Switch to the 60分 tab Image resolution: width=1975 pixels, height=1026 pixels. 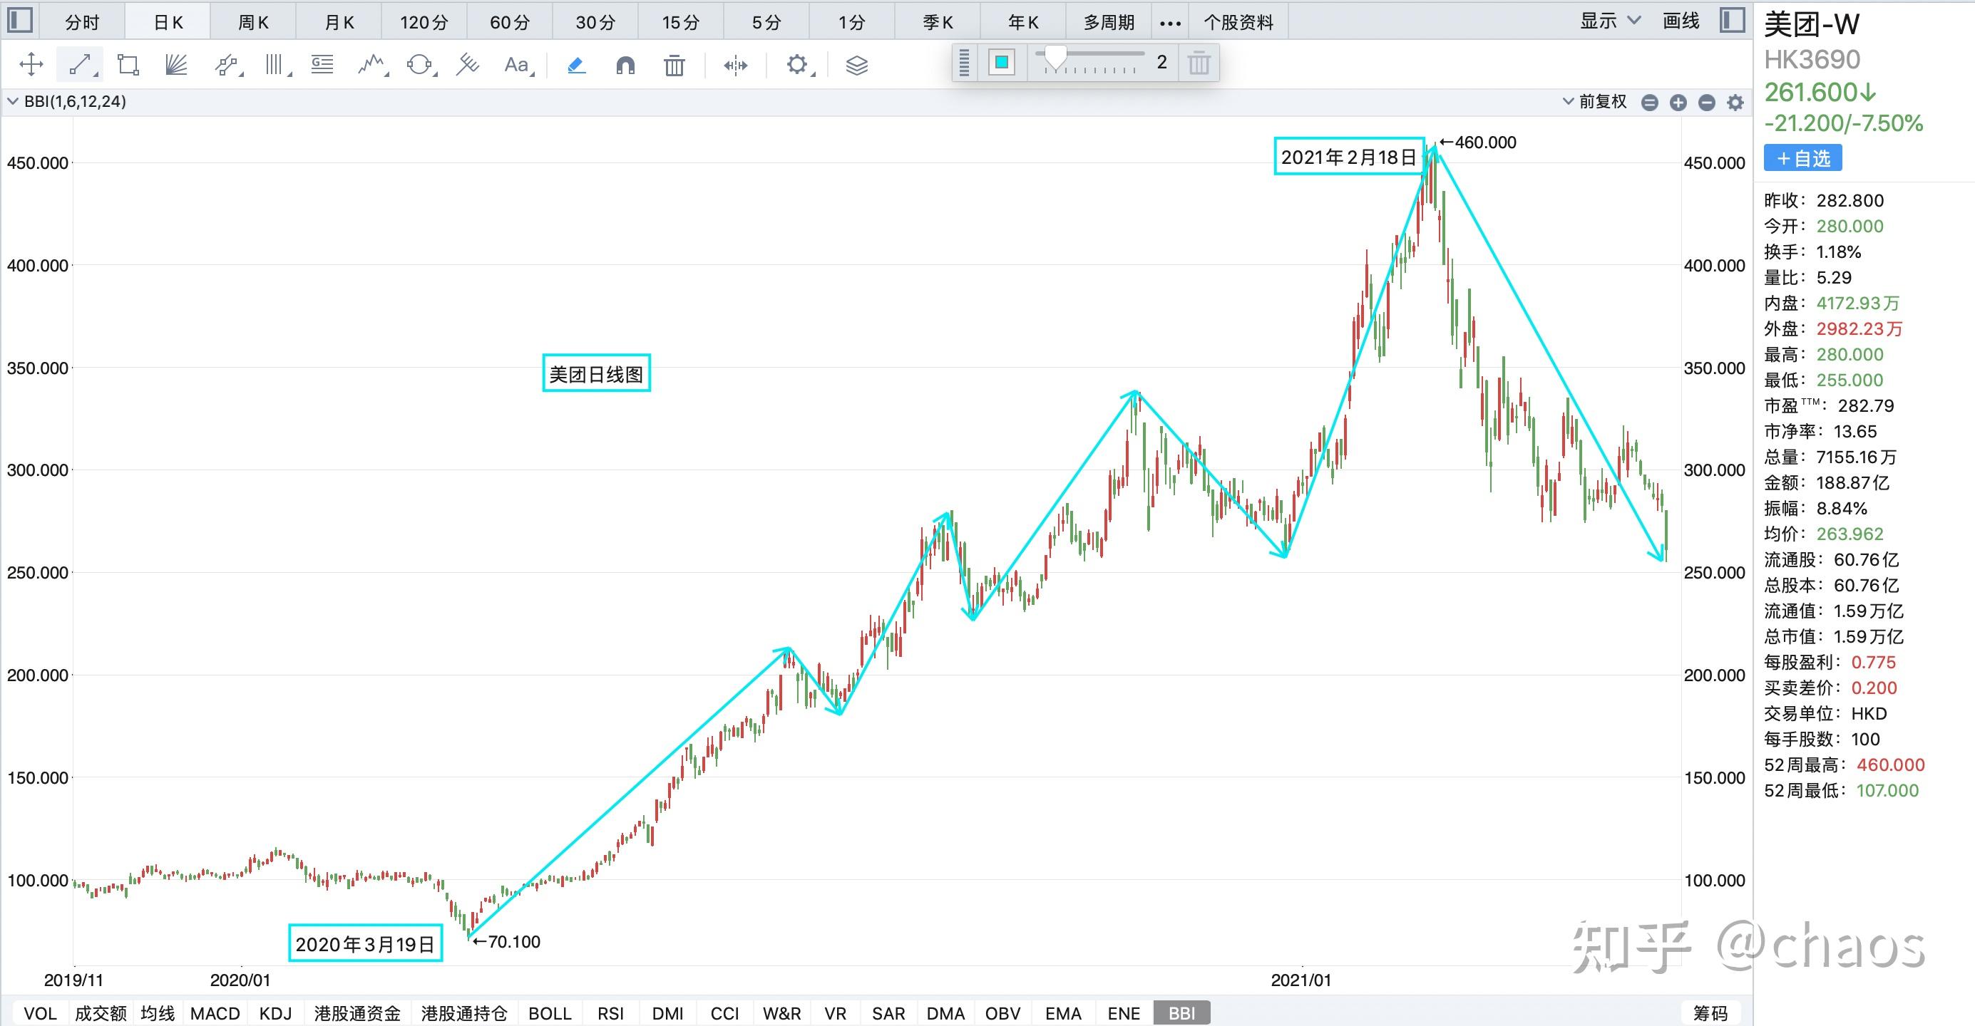click(x=510, y=21)
